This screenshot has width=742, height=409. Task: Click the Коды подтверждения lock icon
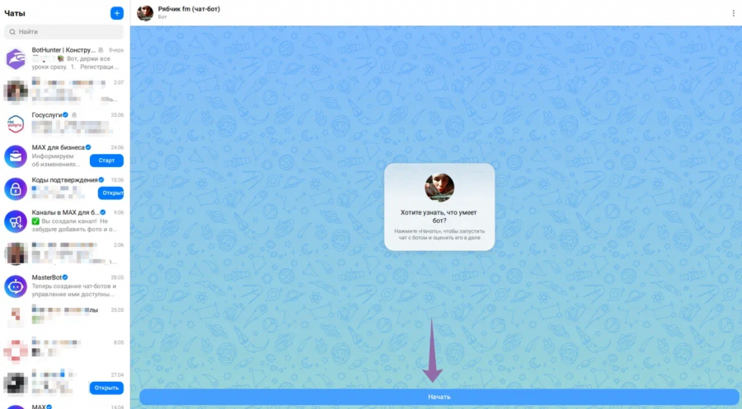pyautogui.click(x=16, y=189)
